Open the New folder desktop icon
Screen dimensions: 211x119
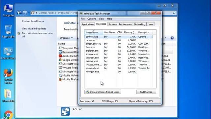8,95
